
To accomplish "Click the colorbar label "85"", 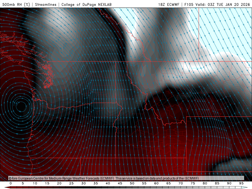I will click(x=217, y=183).
